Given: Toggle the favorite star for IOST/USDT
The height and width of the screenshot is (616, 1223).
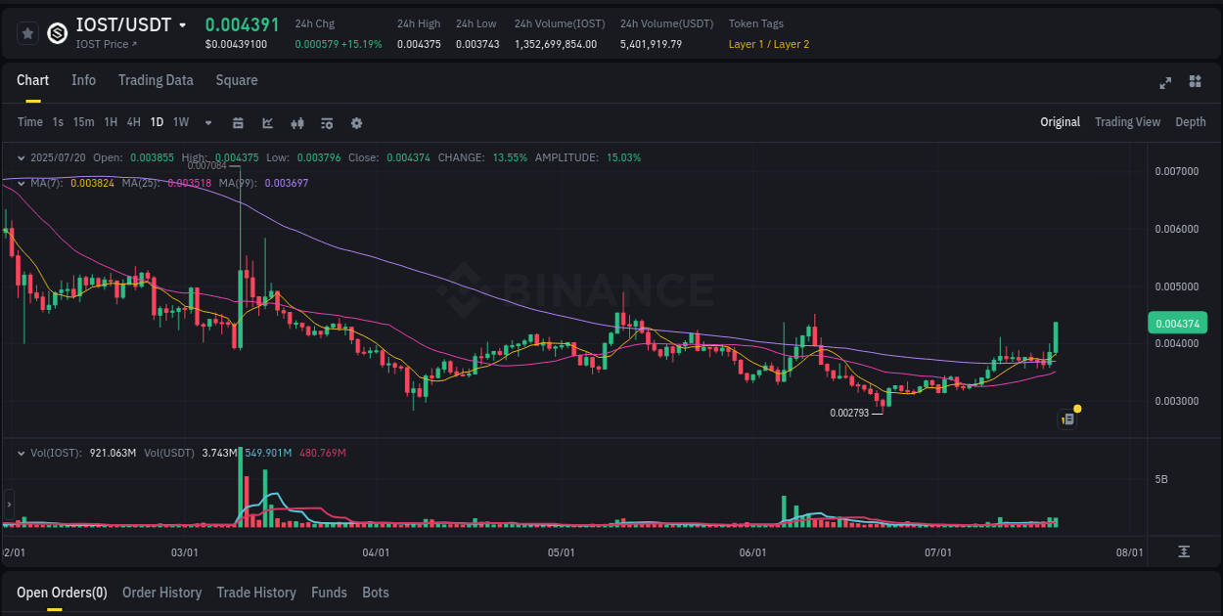Looking at the screenshot, I should (27, 32).
